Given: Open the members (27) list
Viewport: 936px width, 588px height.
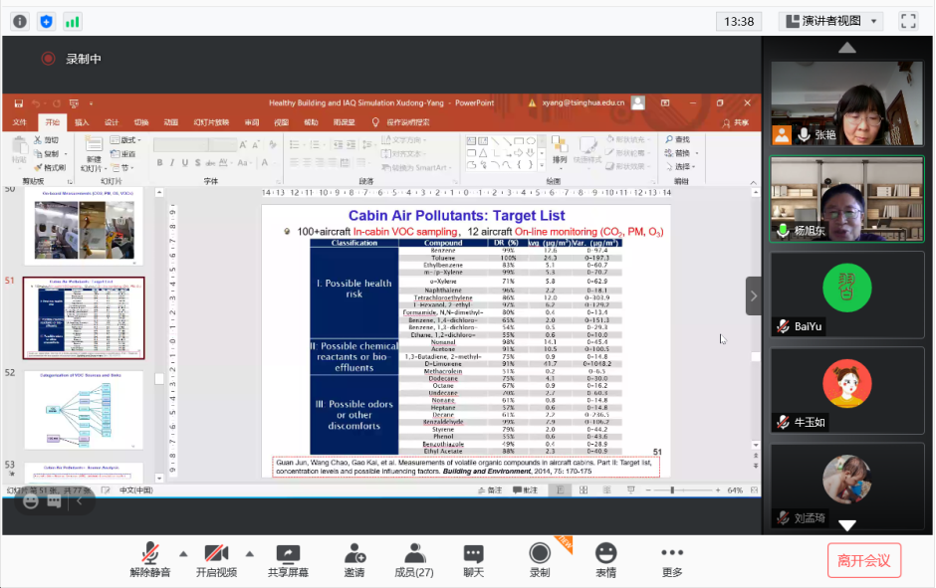Looking at the screenshot, I should pyautogui.click(x=413, y=555).
